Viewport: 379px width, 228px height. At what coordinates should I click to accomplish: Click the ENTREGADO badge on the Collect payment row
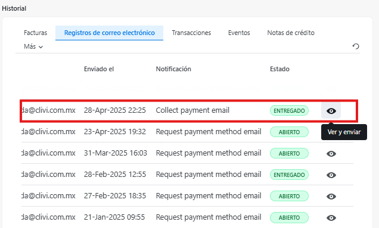click(x=289, y=111)
